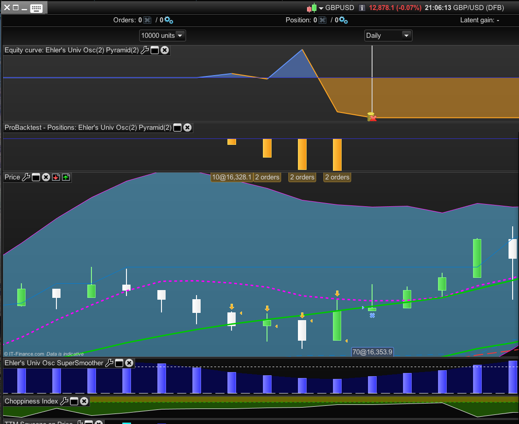Remove the Choppiness Index indicator panel
The image size is (519, 424).
coord(84,401)
